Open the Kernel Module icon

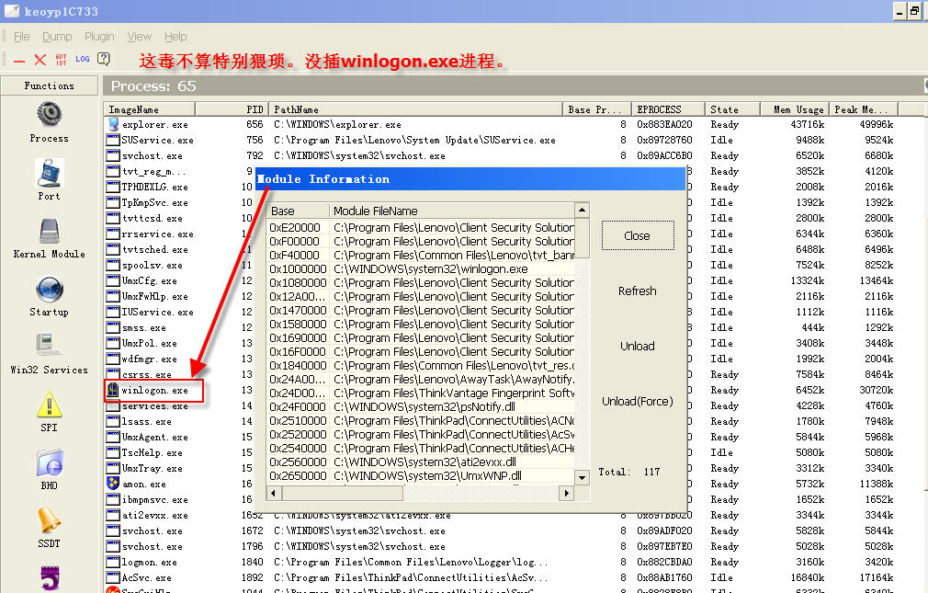coord(49,231)
